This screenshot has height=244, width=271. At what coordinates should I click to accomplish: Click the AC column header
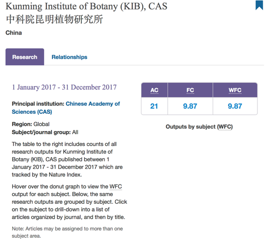(x=154, y=90)
